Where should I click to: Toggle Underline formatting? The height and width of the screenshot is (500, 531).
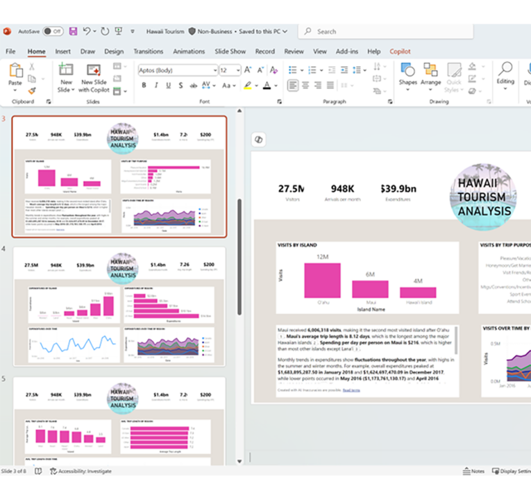pos(168,85)
